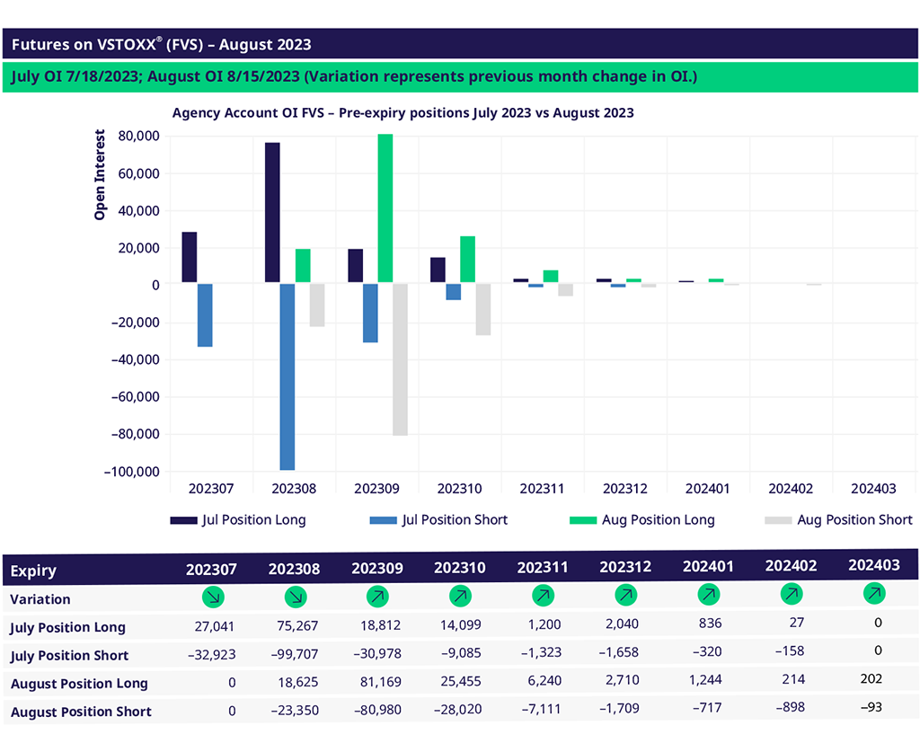Toggle Aug Position Long legend series
Viewport: 920px width, 752px height.
(x=642, y=520)
